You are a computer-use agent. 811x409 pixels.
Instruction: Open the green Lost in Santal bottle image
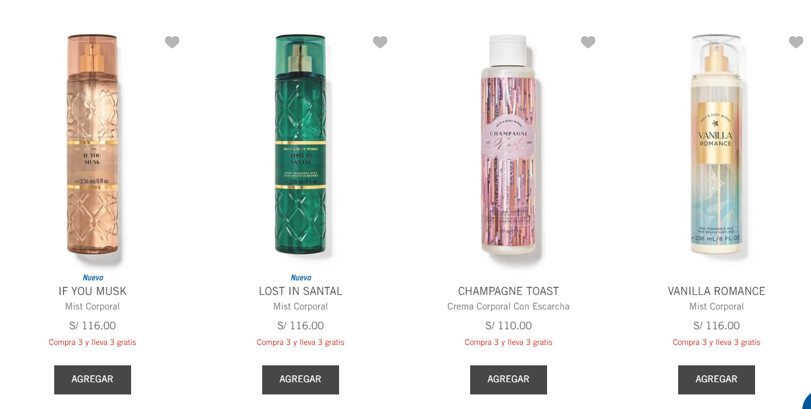tap(301, 145)
